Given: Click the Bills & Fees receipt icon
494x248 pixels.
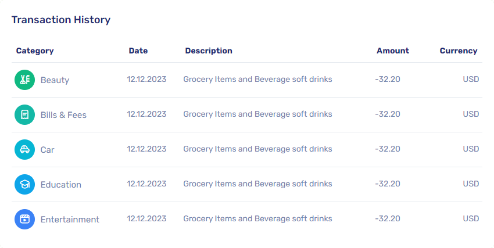Looking at the screenshot, I should [x=24, y=114].
